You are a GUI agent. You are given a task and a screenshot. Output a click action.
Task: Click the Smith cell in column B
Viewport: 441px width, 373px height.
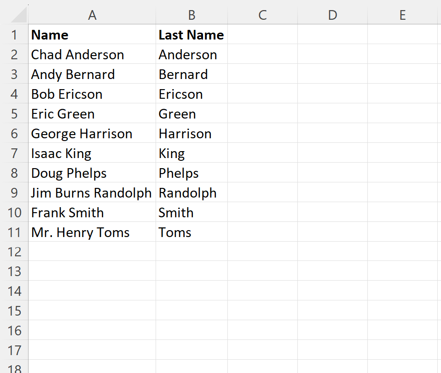(191, 212)
